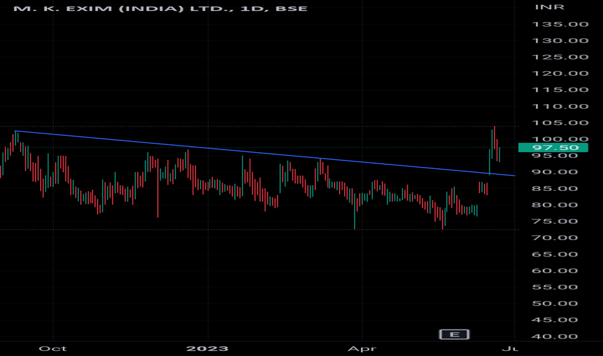Click the 45.00 price axis label
603x356 pixels.
point(554,320)
